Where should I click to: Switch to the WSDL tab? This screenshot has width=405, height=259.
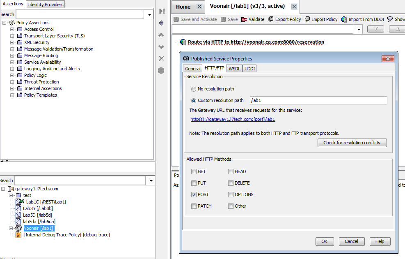coord(234,68)
